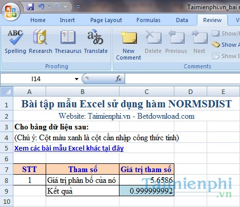This screenshot has height=207, width=240.
Task: Select the cell with value 5.6586
Action: click(147, 180)
